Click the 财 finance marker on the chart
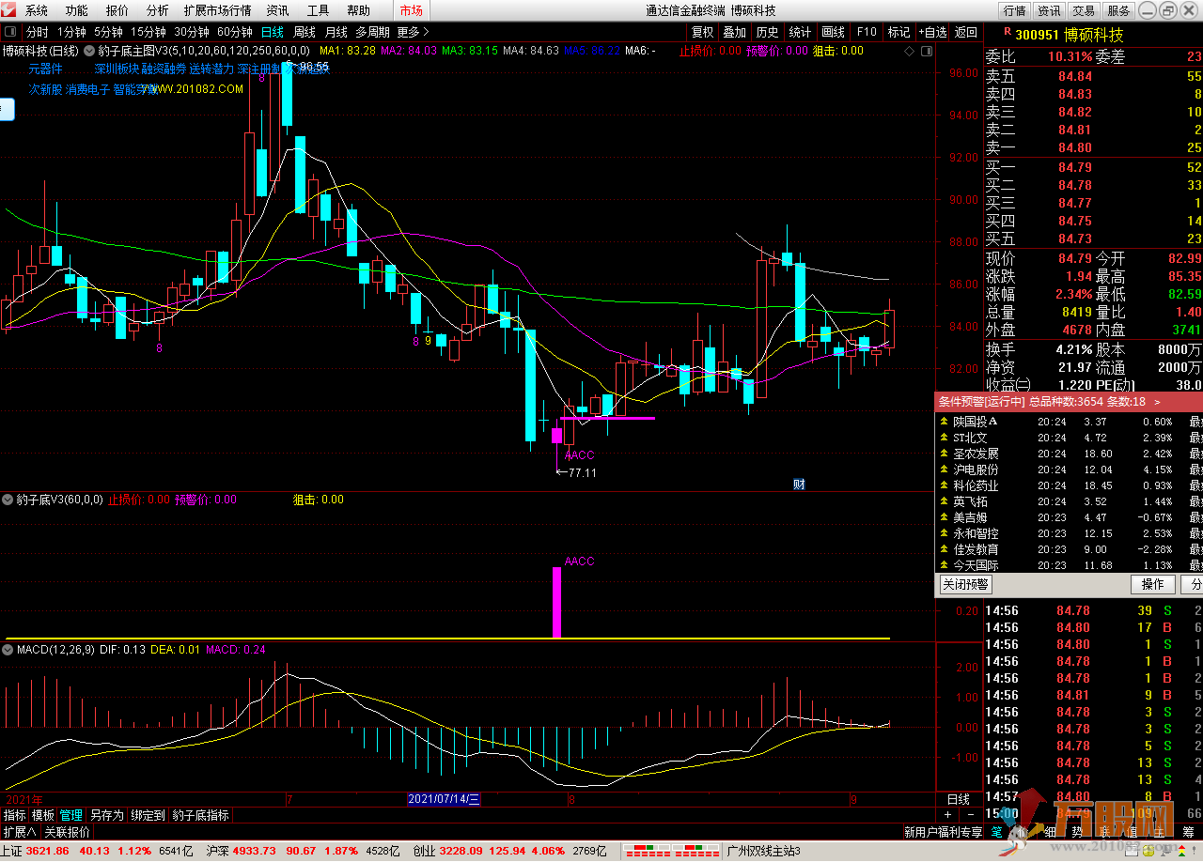Screen dimensions: 1203x862 799,485
